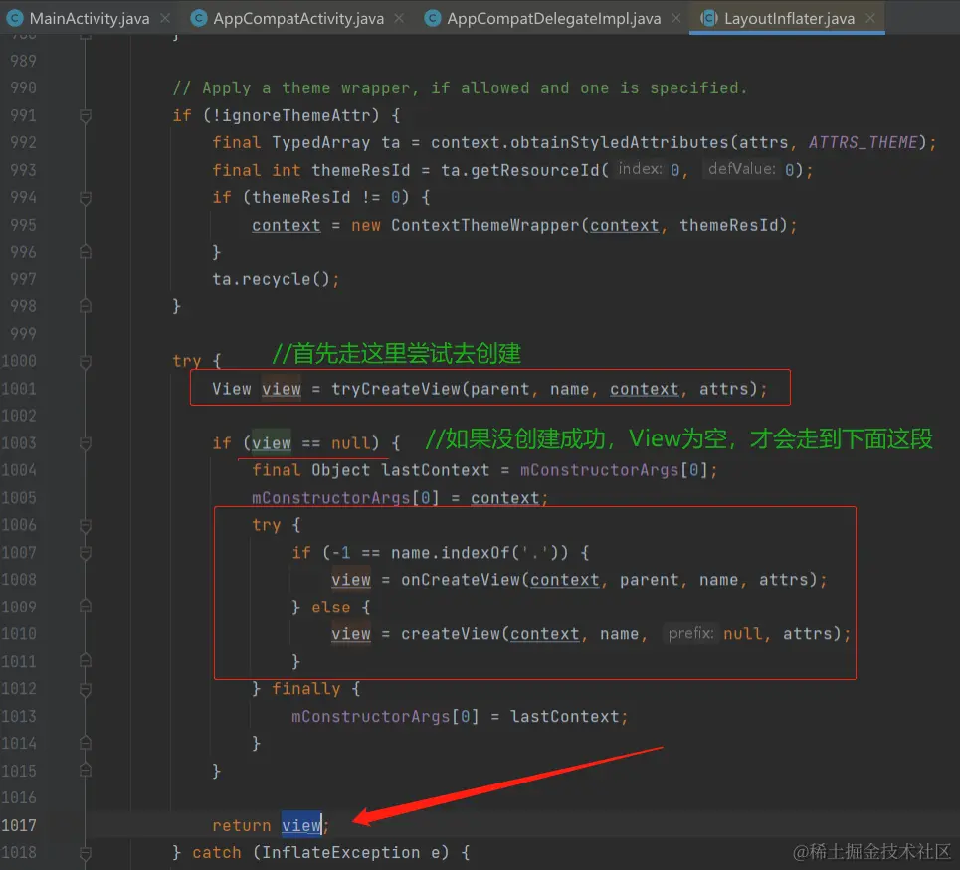Viewport: 960px width, 870px height.
Task: Click the fold end marker at line 1015
Action: click(86, 771)
